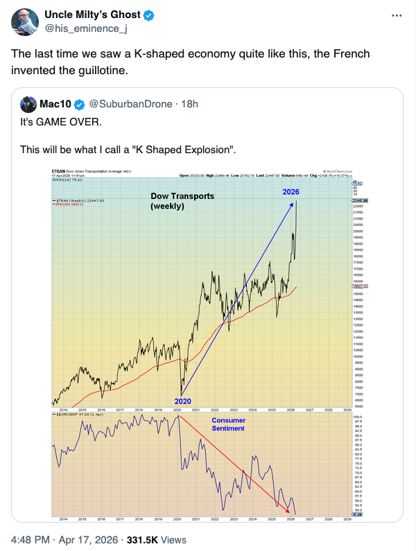This screenshot has width=416, height=551.
Task: Click the quoted tweet's 18h timestamp
Action: coord(189,104)
